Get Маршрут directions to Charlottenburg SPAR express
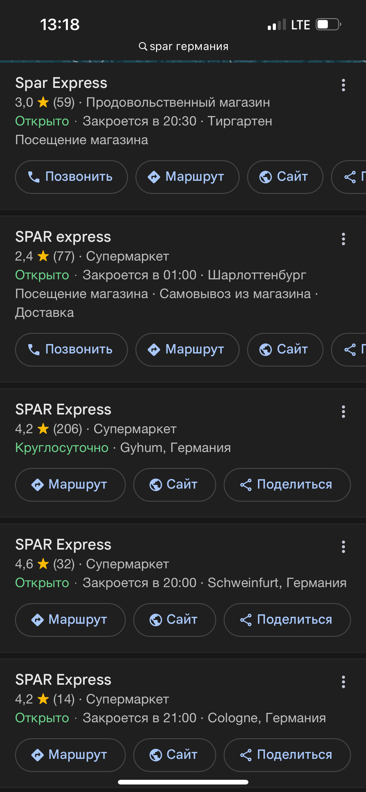Screen dimensions: 366x792 pyautogui.click(x=187, y=350)
